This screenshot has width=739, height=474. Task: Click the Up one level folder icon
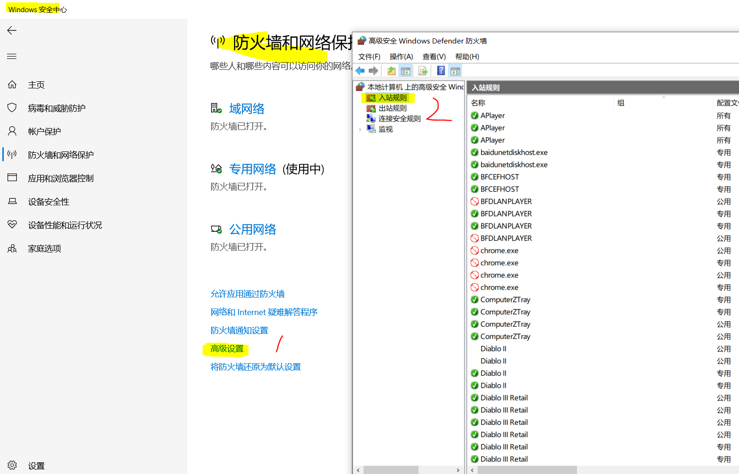[x=391, y=71]
